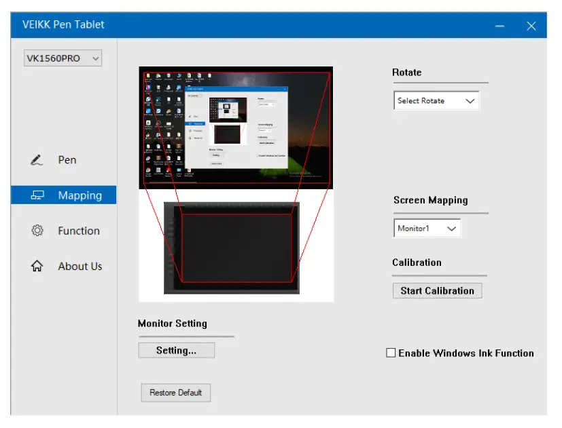This screenshot has height=428, width=562.
Task: Open the Monitor1 screen mapping dropdown
Action: click(426, 228)
